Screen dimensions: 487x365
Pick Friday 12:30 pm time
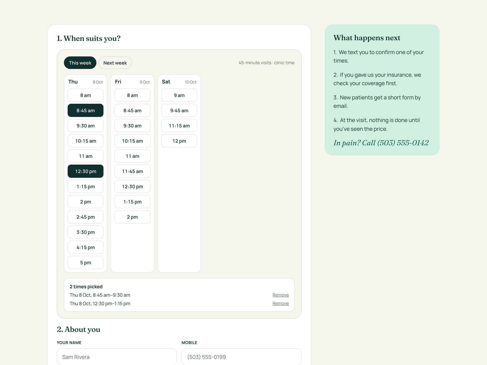click(132, 186)
